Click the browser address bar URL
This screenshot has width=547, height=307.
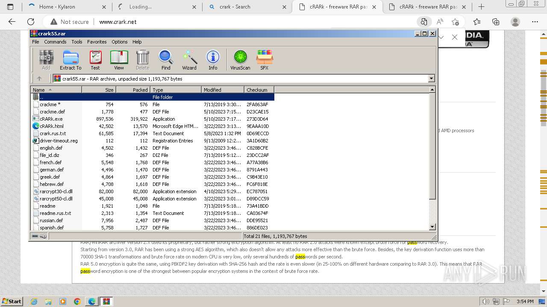coord(118,22)
